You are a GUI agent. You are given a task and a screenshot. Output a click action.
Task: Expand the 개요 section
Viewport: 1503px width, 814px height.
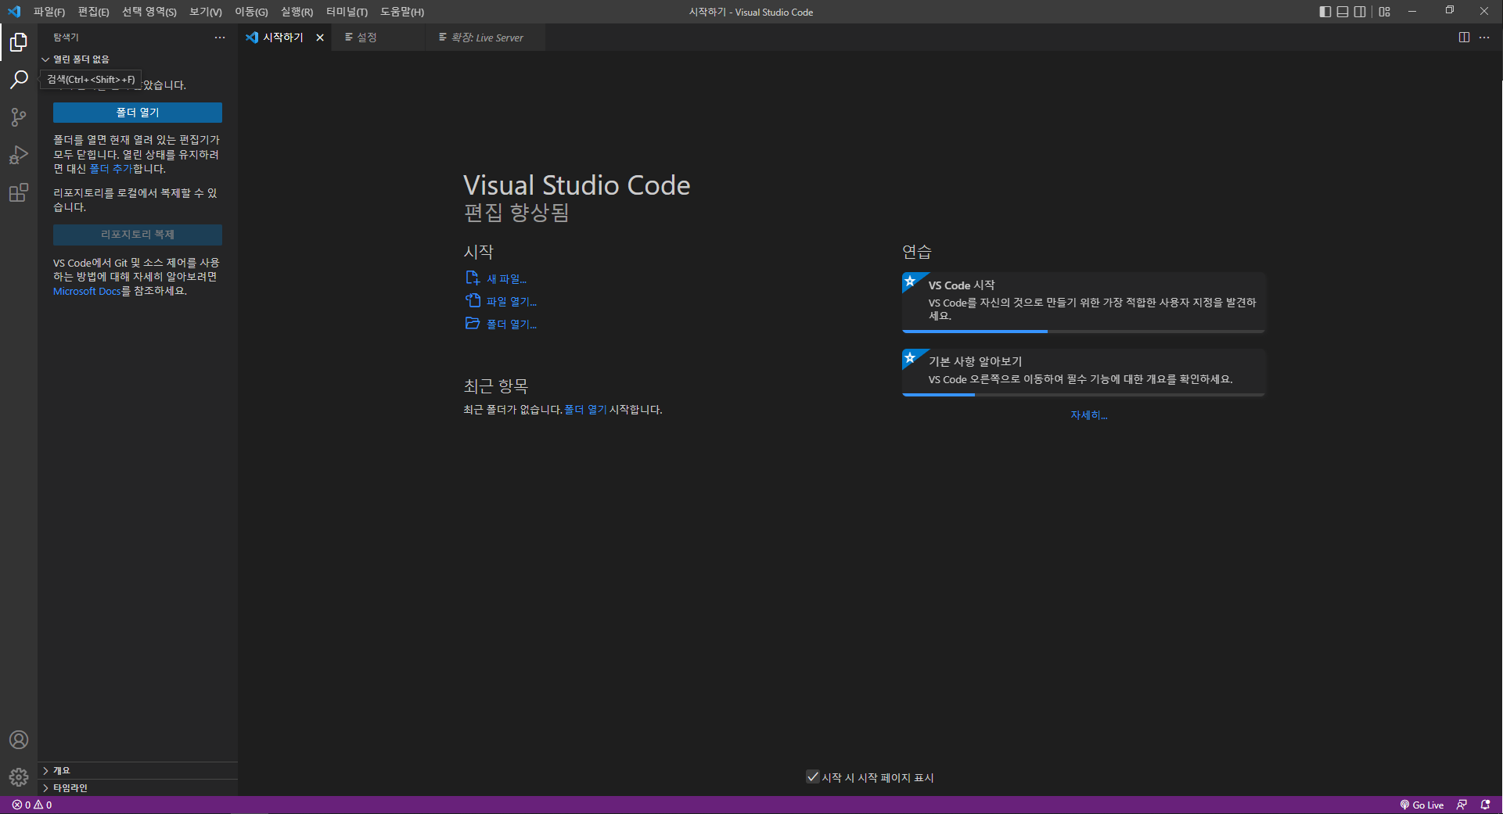pyautogui.click(x=137, y=770)
